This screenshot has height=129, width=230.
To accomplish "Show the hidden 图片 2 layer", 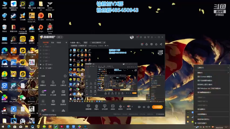I will click(41, 54).
